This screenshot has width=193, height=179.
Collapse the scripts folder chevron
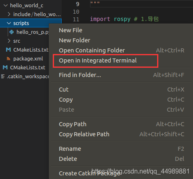pos(9,23)
